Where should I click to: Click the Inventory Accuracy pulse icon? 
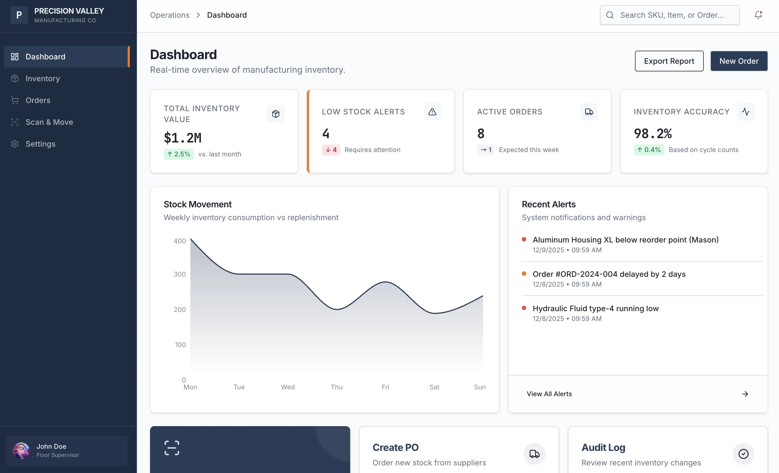745,112
